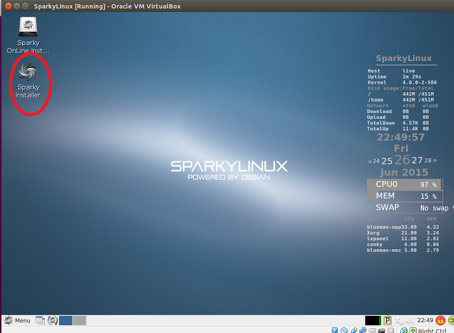Click VirtualBox host key arrow indicator
This screenshot has height=333, width=454.
413,330
